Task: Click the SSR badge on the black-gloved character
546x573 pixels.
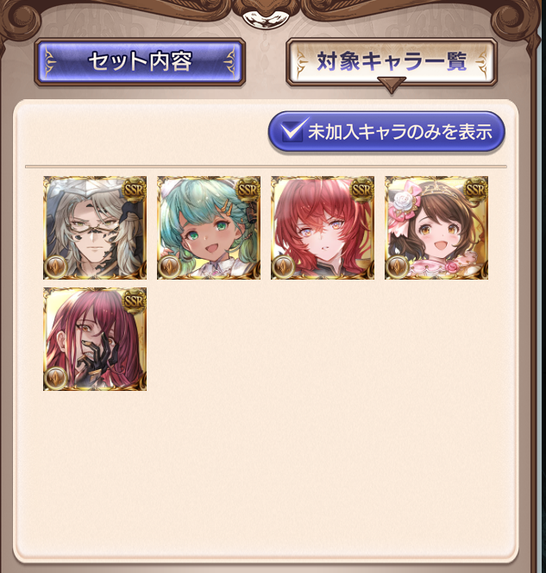Action: (134, 300)
